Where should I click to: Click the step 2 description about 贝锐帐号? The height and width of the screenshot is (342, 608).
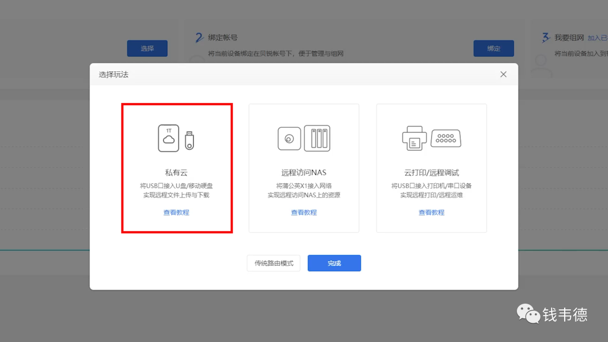[276, 53]
